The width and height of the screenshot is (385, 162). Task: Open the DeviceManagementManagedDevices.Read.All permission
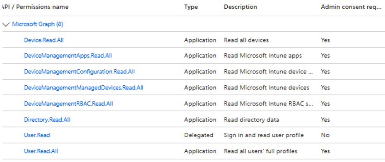[x=84, y=87]
